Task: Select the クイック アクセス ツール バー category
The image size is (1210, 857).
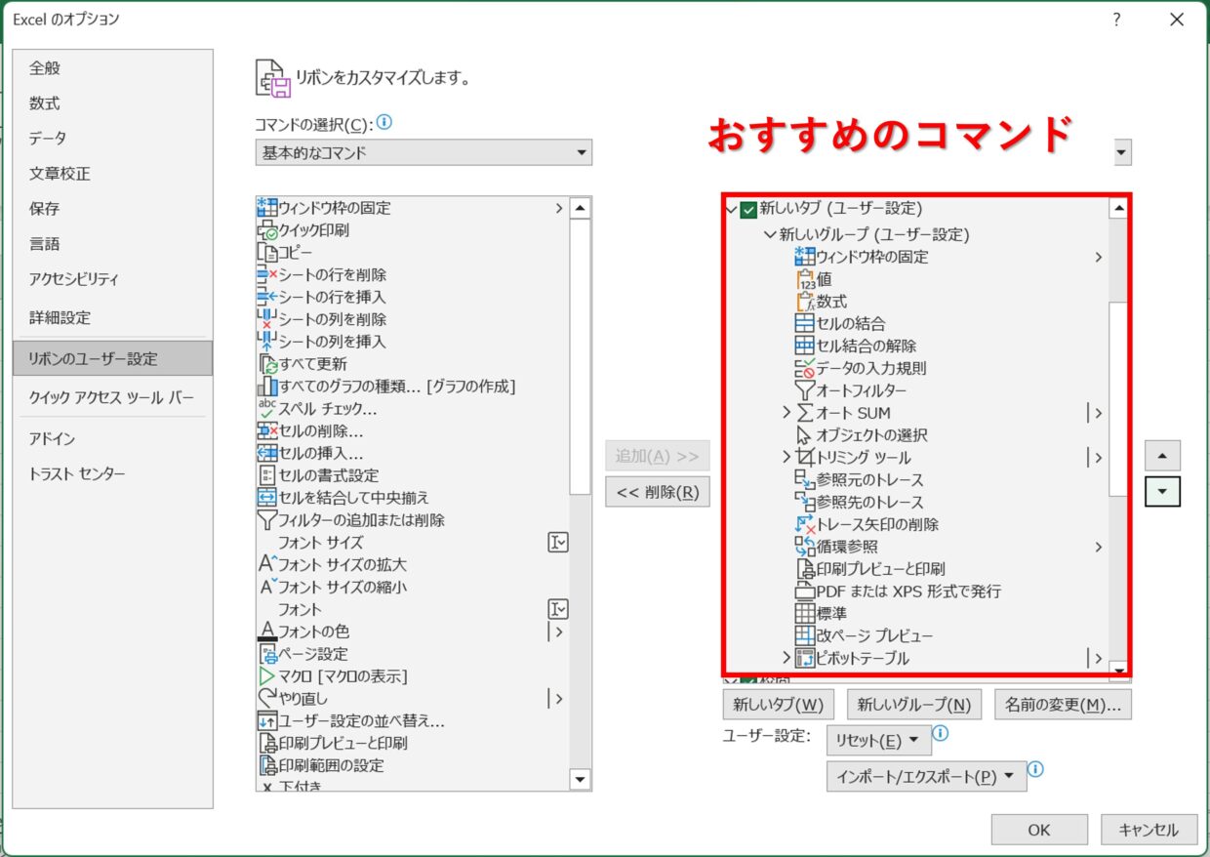Action: pyautogui.click(x=112, y=398)
